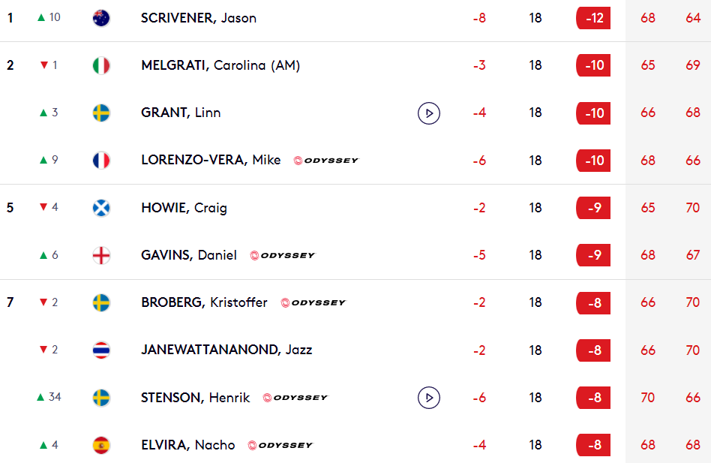This screenshot has height=463, width=711.
Task: Play Linn Grant video highlights
Action: 428,113
